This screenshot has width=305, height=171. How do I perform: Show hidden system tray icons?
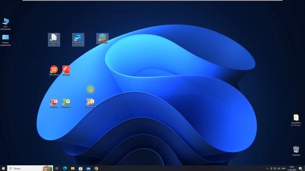[267, 169]
